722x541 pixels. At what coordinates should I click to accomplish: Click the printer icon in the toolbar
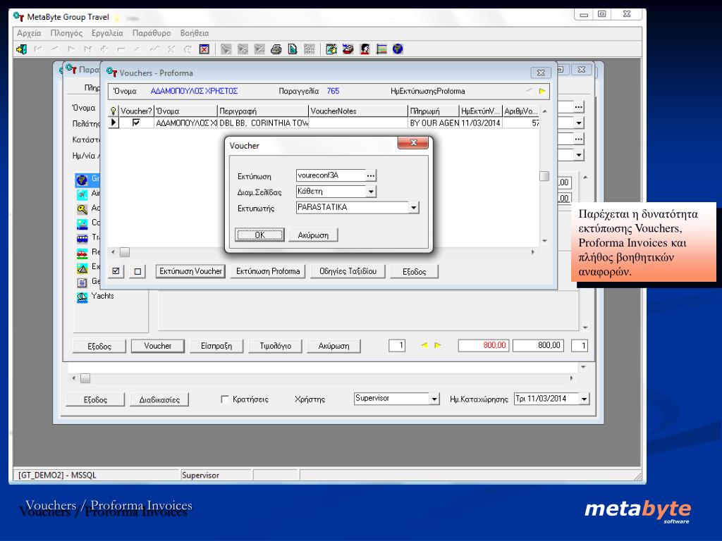[276, 49]
